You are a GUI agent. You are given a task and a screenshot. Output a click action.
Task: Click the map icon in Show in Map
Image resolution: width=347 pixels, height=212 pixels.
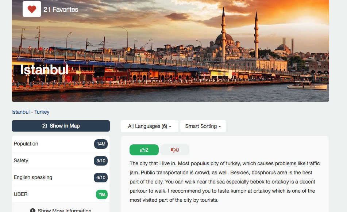click(x=45, y=126)
